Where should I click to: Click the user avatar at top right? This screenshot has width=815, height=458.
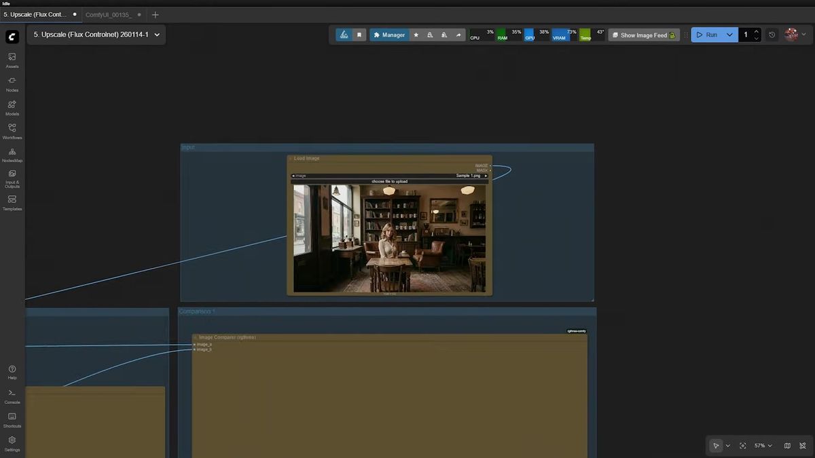791,35
